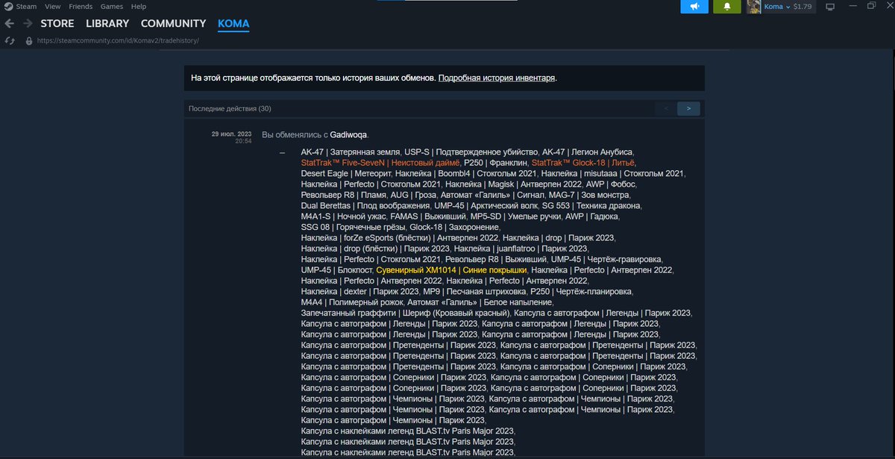Click the padlock site security icon
Image resolution: width=895 pixels, height=459 pixels.
click(x=28, y=41)
